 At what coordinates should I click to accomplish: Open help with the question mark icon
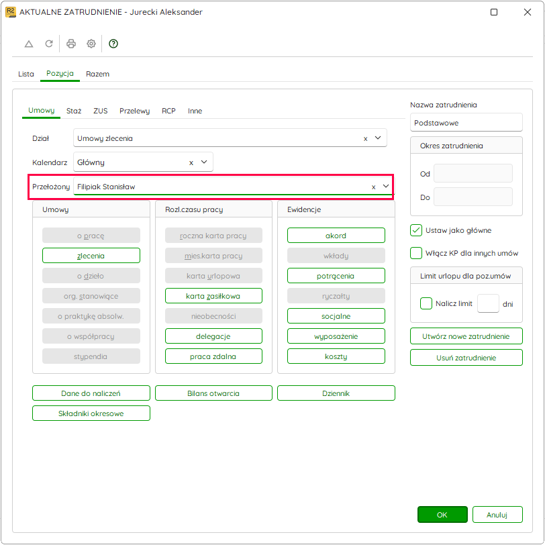[x=113, y=44]
